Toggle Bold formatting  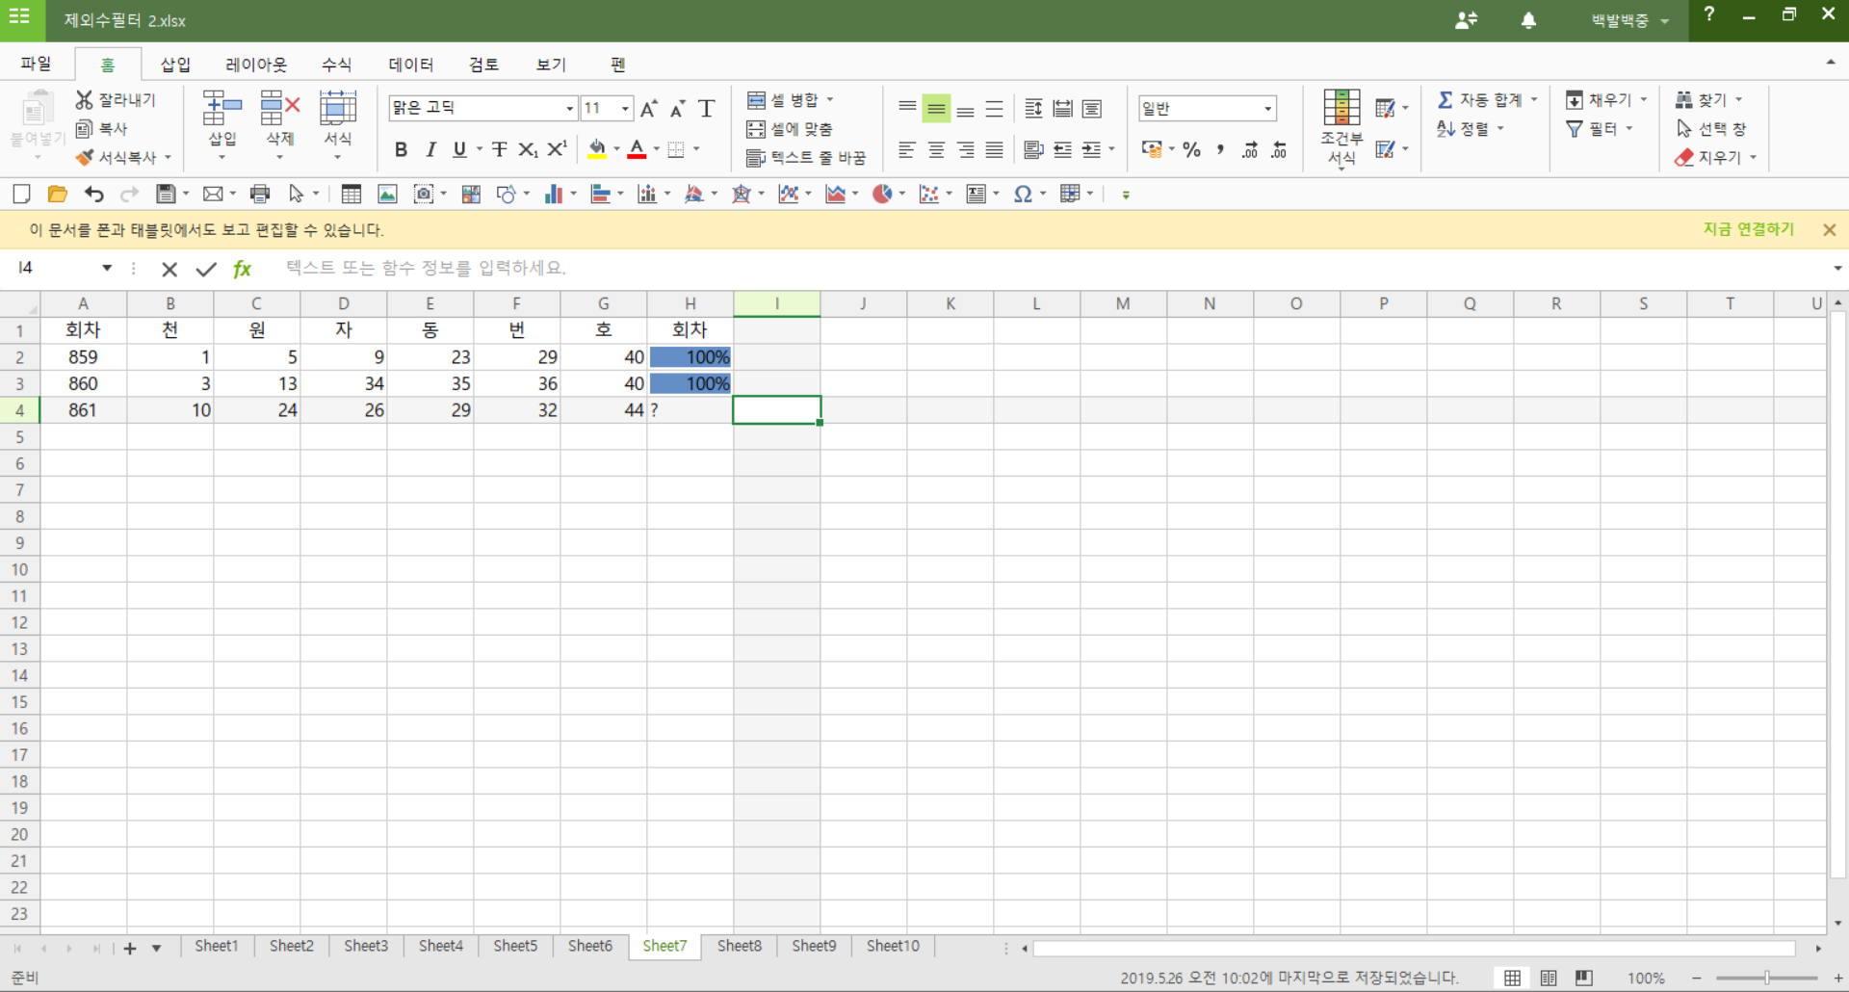(x=401, y=149)
